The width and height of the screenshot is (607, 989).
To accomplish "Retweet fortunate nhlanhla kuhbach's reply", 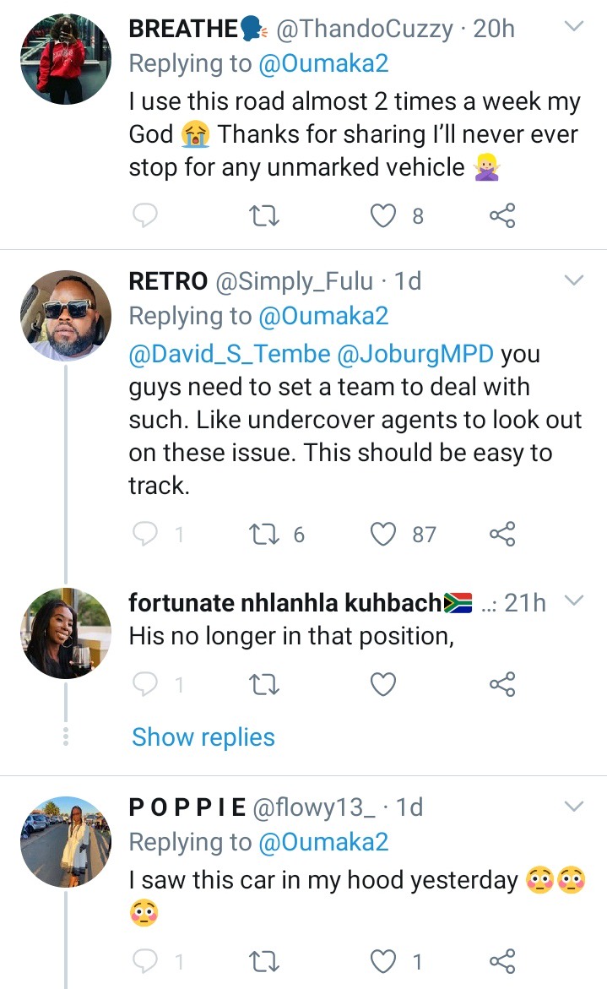I will 265,684.
